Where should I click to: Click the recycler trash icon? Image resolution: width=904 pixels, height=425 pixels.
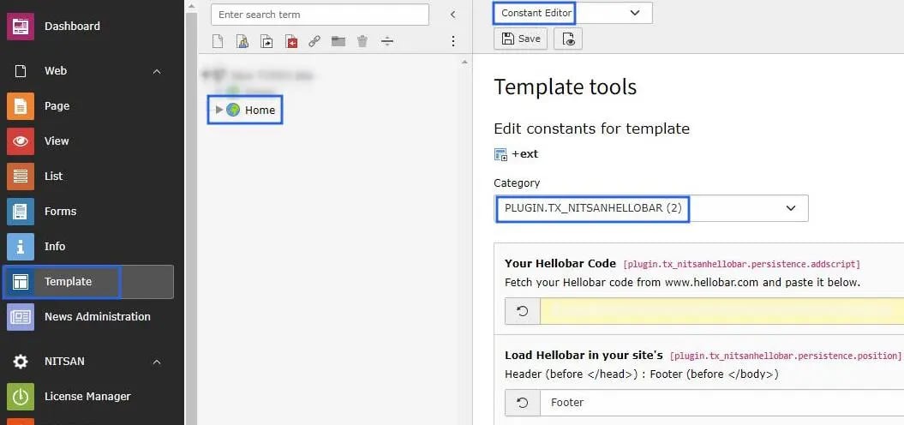362,41
